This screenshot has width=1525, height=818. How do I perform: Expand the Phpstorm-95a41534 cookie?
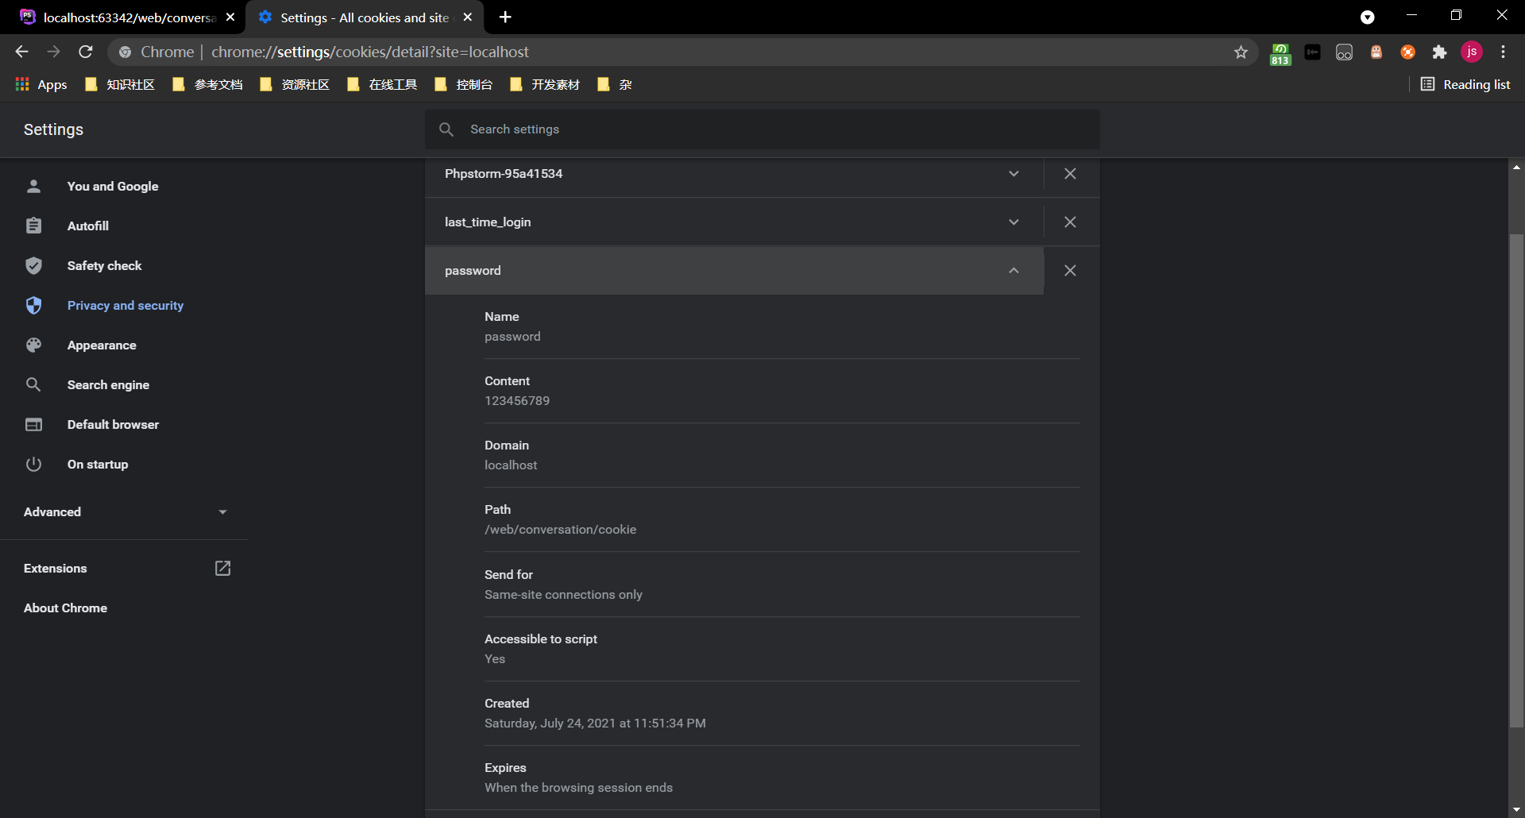1013,173
